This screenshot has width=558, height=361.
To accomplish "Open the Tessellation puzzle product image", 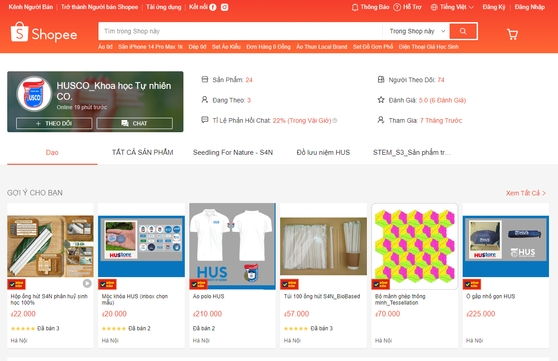I will coord(415,246).
